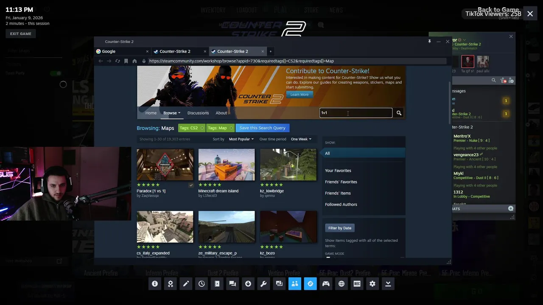Viewport: 543px width, 305px height.
Task: Click the 'Learn More' banner button
Action: tap(299, 94)
